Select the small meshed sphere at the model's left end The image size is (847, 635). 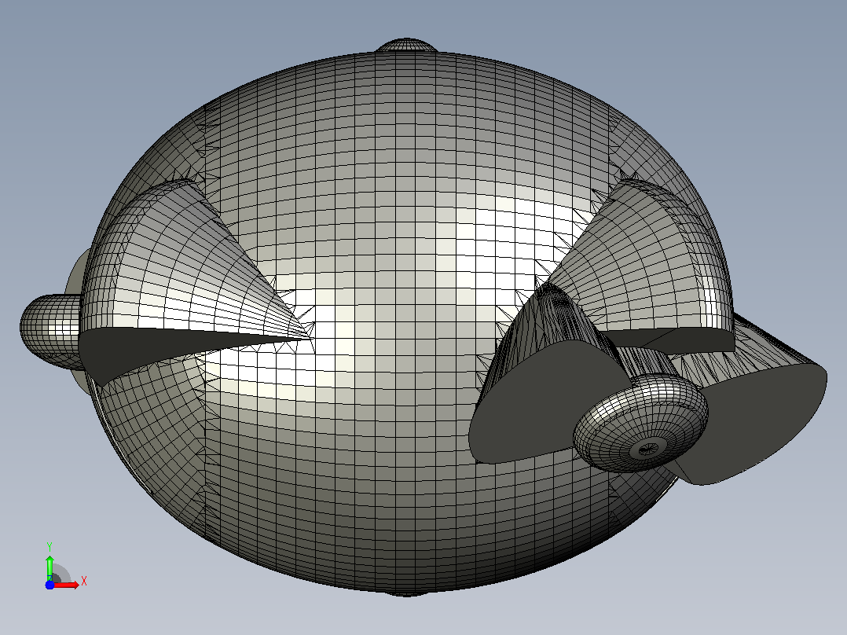coord(50,332)
